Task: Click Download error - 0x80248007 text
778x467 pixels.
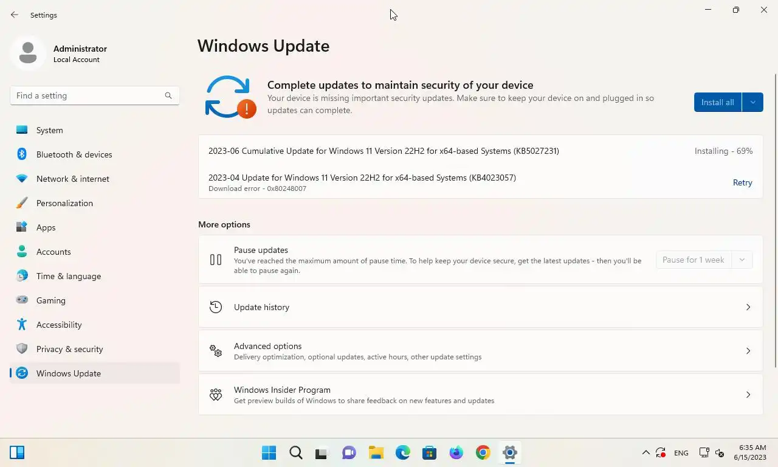Action: point(257,189)
